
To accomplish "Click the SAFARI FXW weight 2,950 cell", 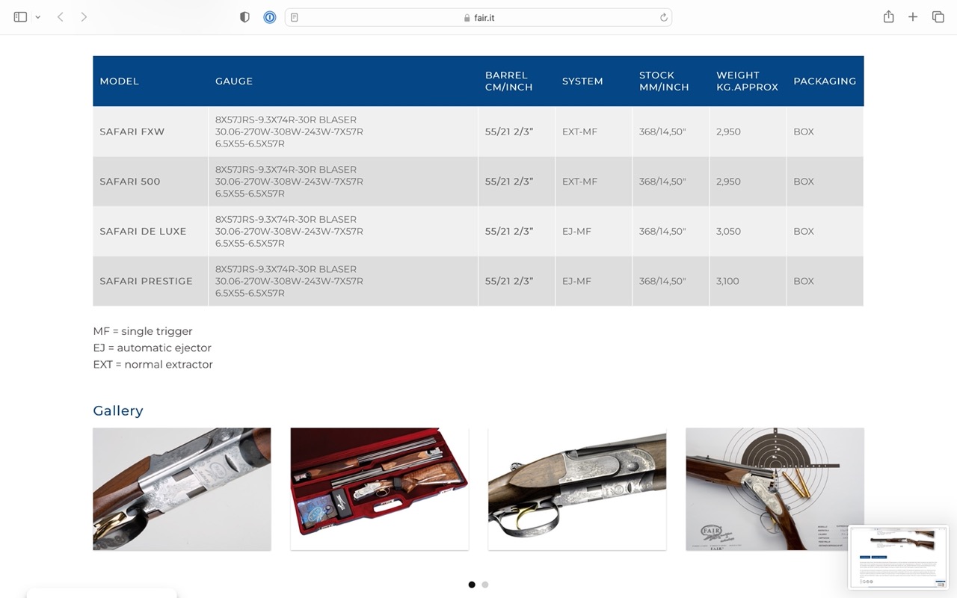I will pos(748,132).
